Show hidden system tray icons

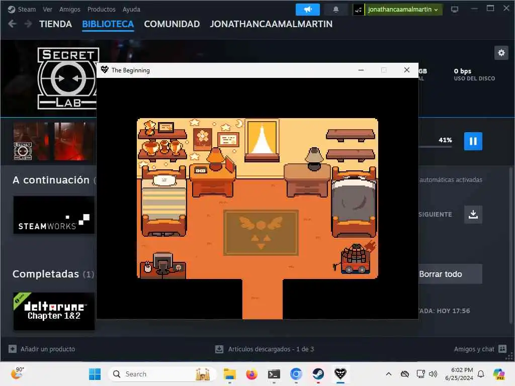pos(389,374)
